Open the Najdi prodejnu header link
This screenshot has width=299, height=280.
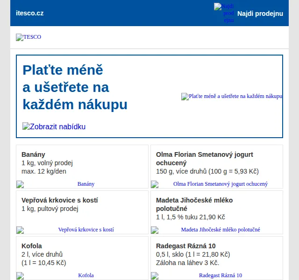coord(260,14)
